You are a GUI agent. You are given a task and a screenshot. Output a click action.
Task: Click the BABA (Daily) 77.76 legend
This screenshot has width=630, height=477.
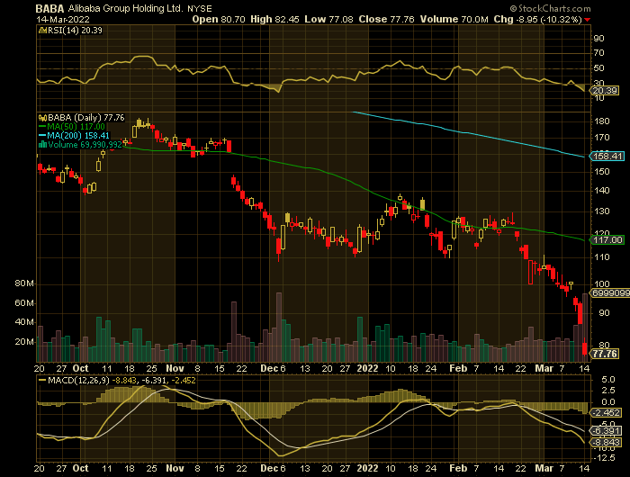coord(82,117)
